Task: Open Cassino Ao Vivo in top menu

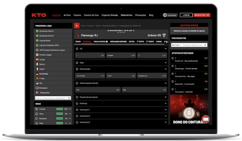Action: [x=91, y=15]
